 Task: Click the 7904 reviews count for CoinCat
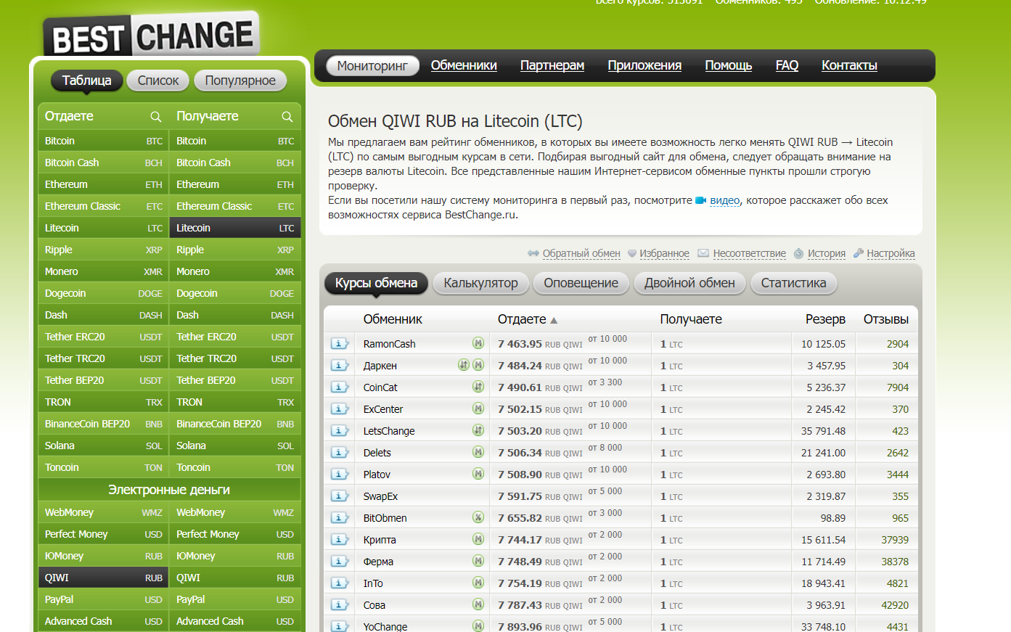(898, 387)
